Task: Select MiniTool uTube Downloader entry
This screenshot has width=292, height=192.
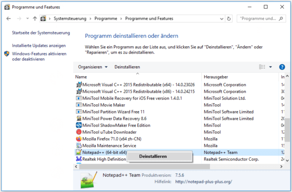Action: click(x=109, y=132)
